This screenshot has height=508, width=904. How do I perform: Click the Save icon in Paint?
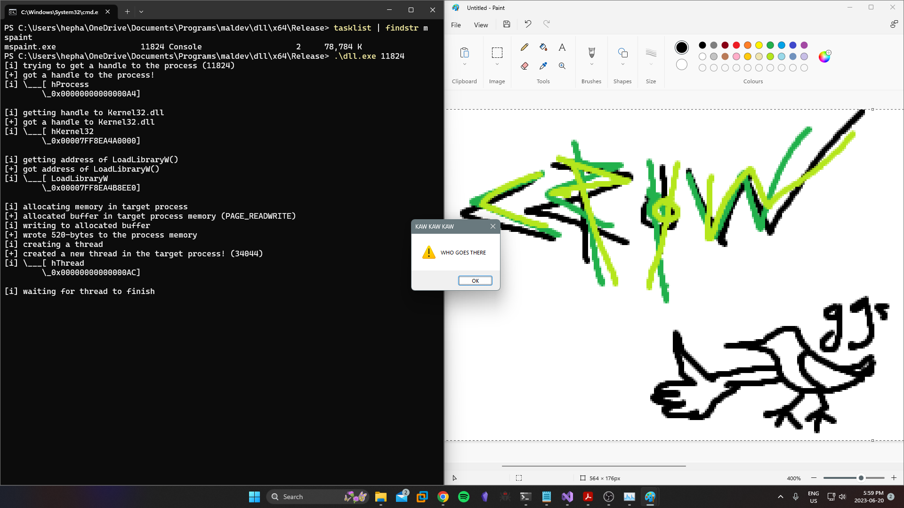[x=507, y=24]
